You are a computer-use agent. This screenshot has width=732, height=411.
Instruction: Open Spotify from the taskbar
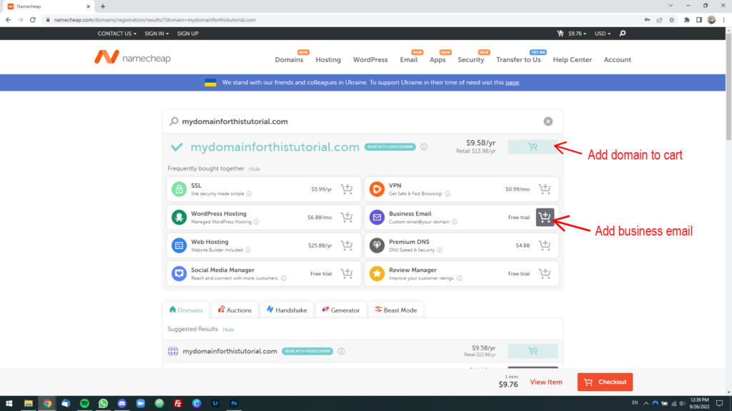(x=84, y=404)
